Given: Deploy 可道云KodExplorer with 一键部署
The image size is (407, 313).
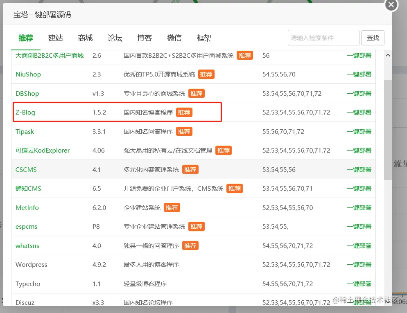Looking at the screenshot, I should point(359,151).
